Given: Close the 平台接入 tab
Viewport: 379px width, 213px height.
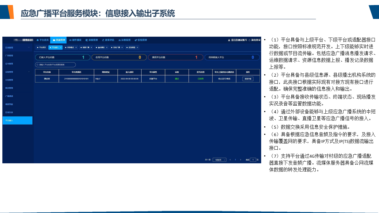Looking at the screenshot, I should pyautogui.click(x=61, y=47).
